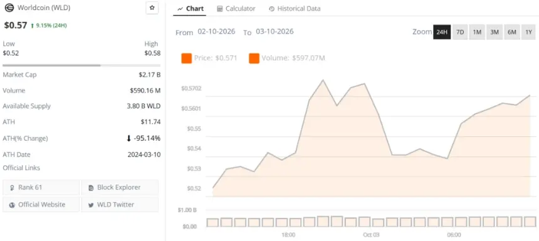Click the $1.00 B volume axis label
539x241 pixels.
(x=187, y=210)
